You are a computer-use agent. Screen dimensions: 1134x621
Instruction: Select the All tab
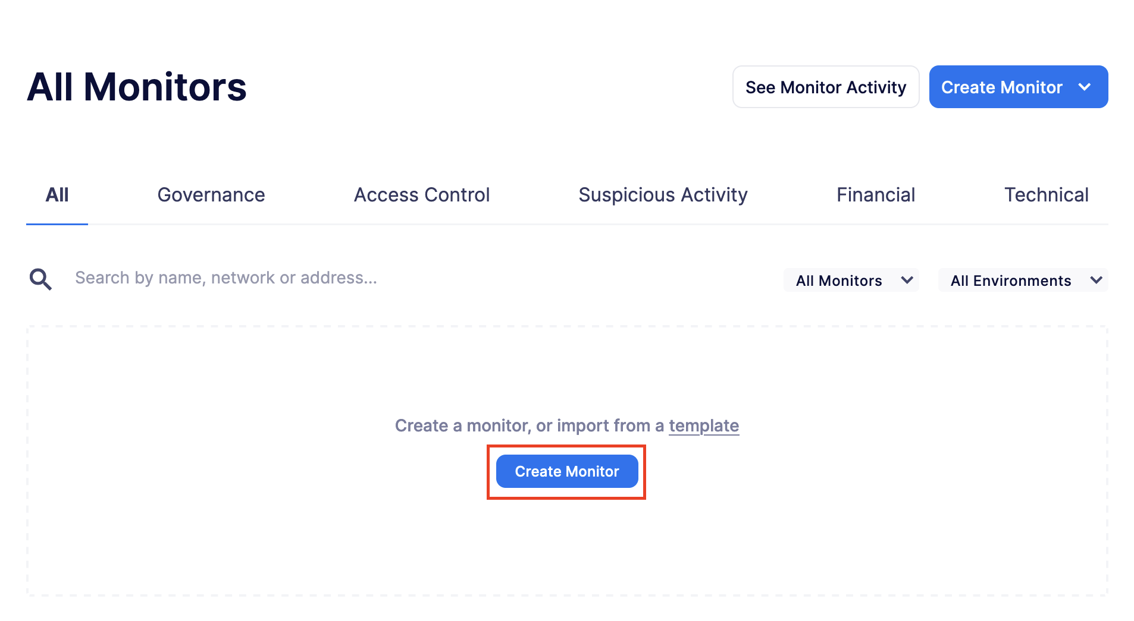point(57,194)
